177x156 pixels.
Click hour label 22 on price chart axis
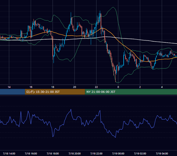[x=96, y=87]
